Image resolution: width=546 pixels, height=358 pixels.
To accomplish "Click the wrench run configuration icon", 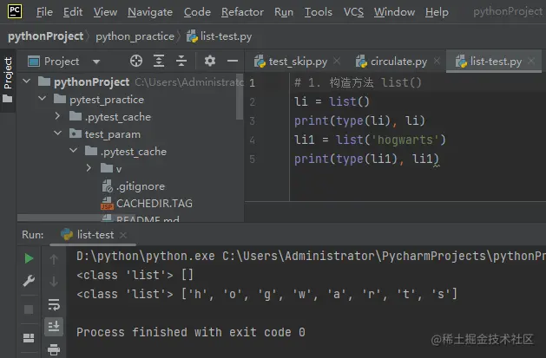I will tap(29, 281).
